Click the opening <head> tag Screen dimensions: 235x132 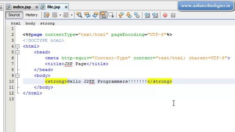42,52
